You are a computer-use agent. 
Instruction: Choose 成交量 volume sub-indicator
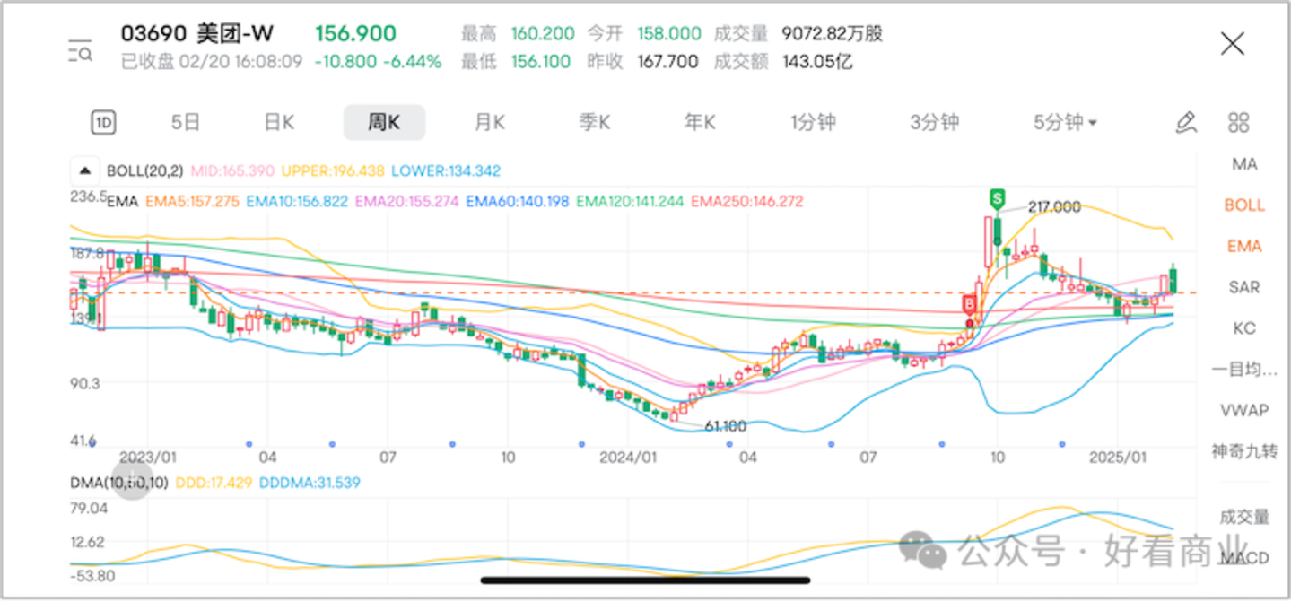tap(1244, 517)
